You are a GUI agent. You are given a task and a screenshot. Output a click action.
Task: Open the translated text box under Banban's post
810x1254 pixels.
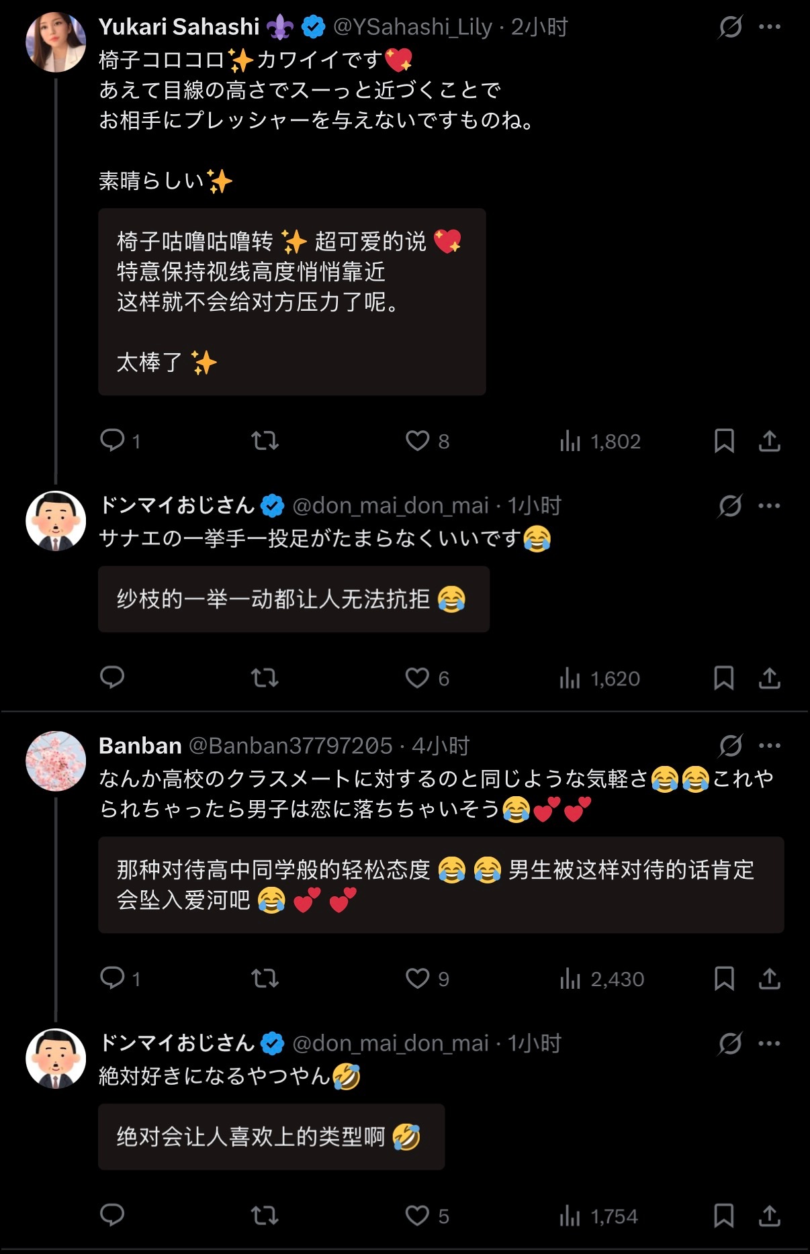pos(441,885)
